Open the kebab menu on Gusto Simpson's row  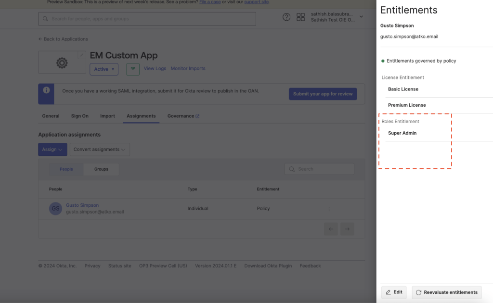[x=329, y=208]
